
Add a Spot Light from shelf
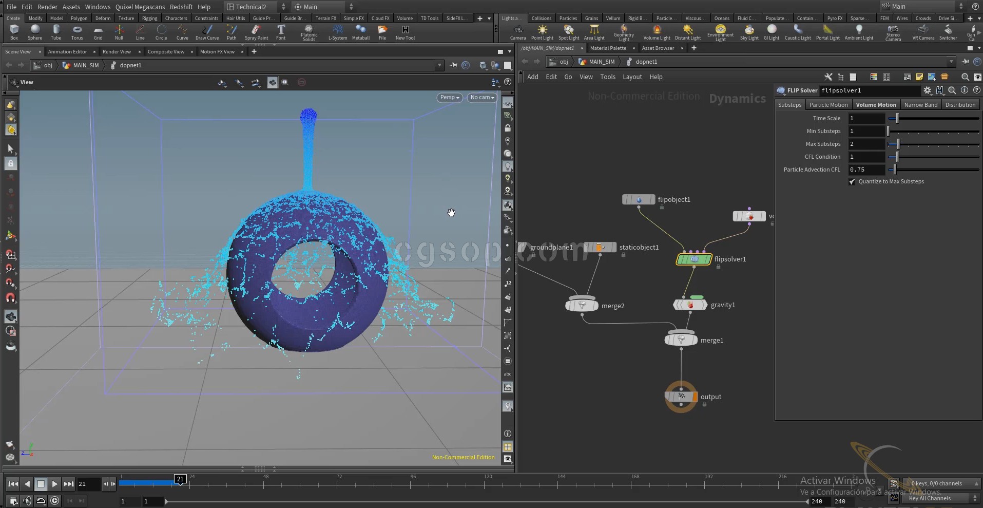point(568,32)
